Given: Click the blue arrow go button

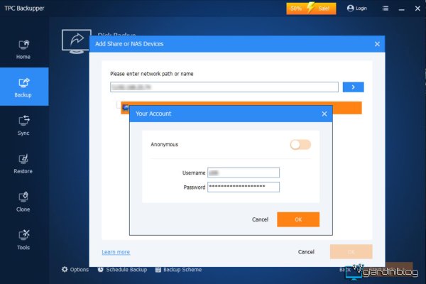Looking at the screenshot, I should [x=353, y=87].
